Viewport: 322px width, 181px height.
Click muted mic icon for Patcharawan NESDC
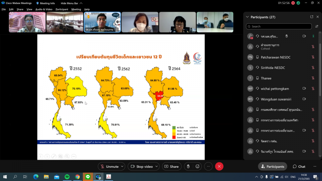click(x=313, y=57)
